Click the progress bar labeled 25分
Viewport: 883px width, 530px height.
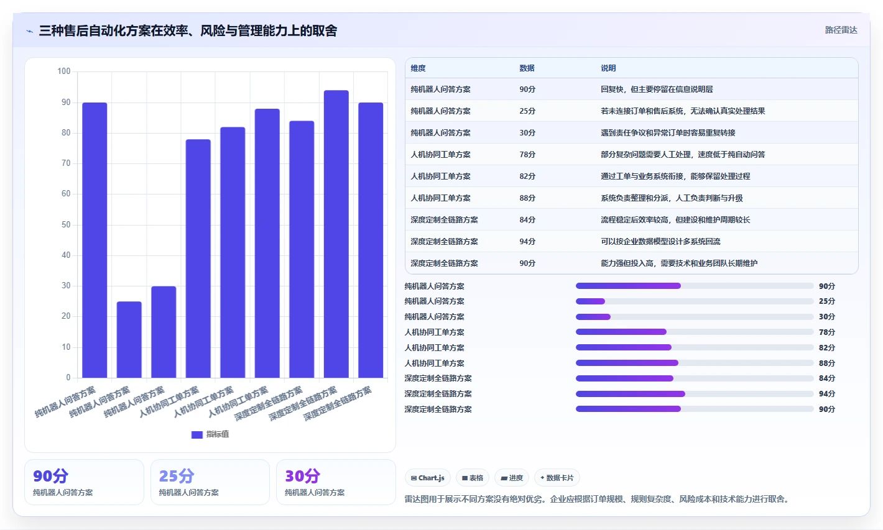point(695,301)
